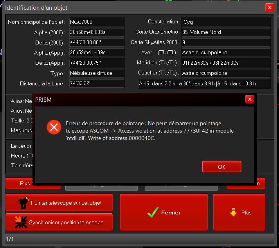Viewport: 279px width, 248px height.
Task: Select the Distance à la Lune field
Action: pos(96,83)
